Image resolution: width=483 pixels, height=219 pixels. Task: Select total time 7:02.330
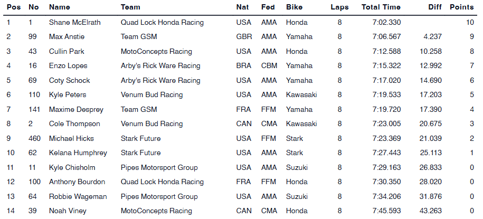[x=386, y=23]
